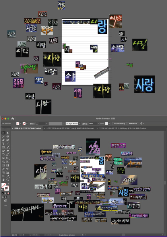
Task: Open fill color dropdown in control bar
Action: (21, 123)
